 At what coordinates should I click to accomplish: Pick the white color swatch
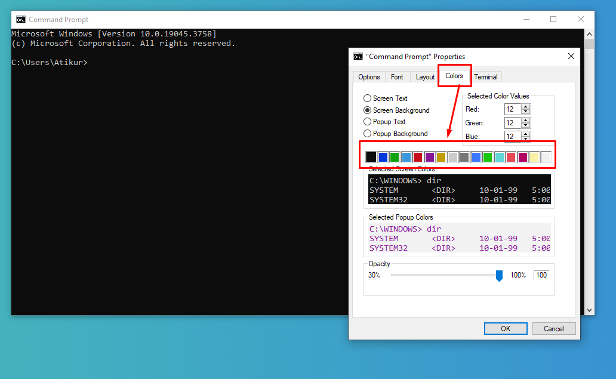pos(546,157)
